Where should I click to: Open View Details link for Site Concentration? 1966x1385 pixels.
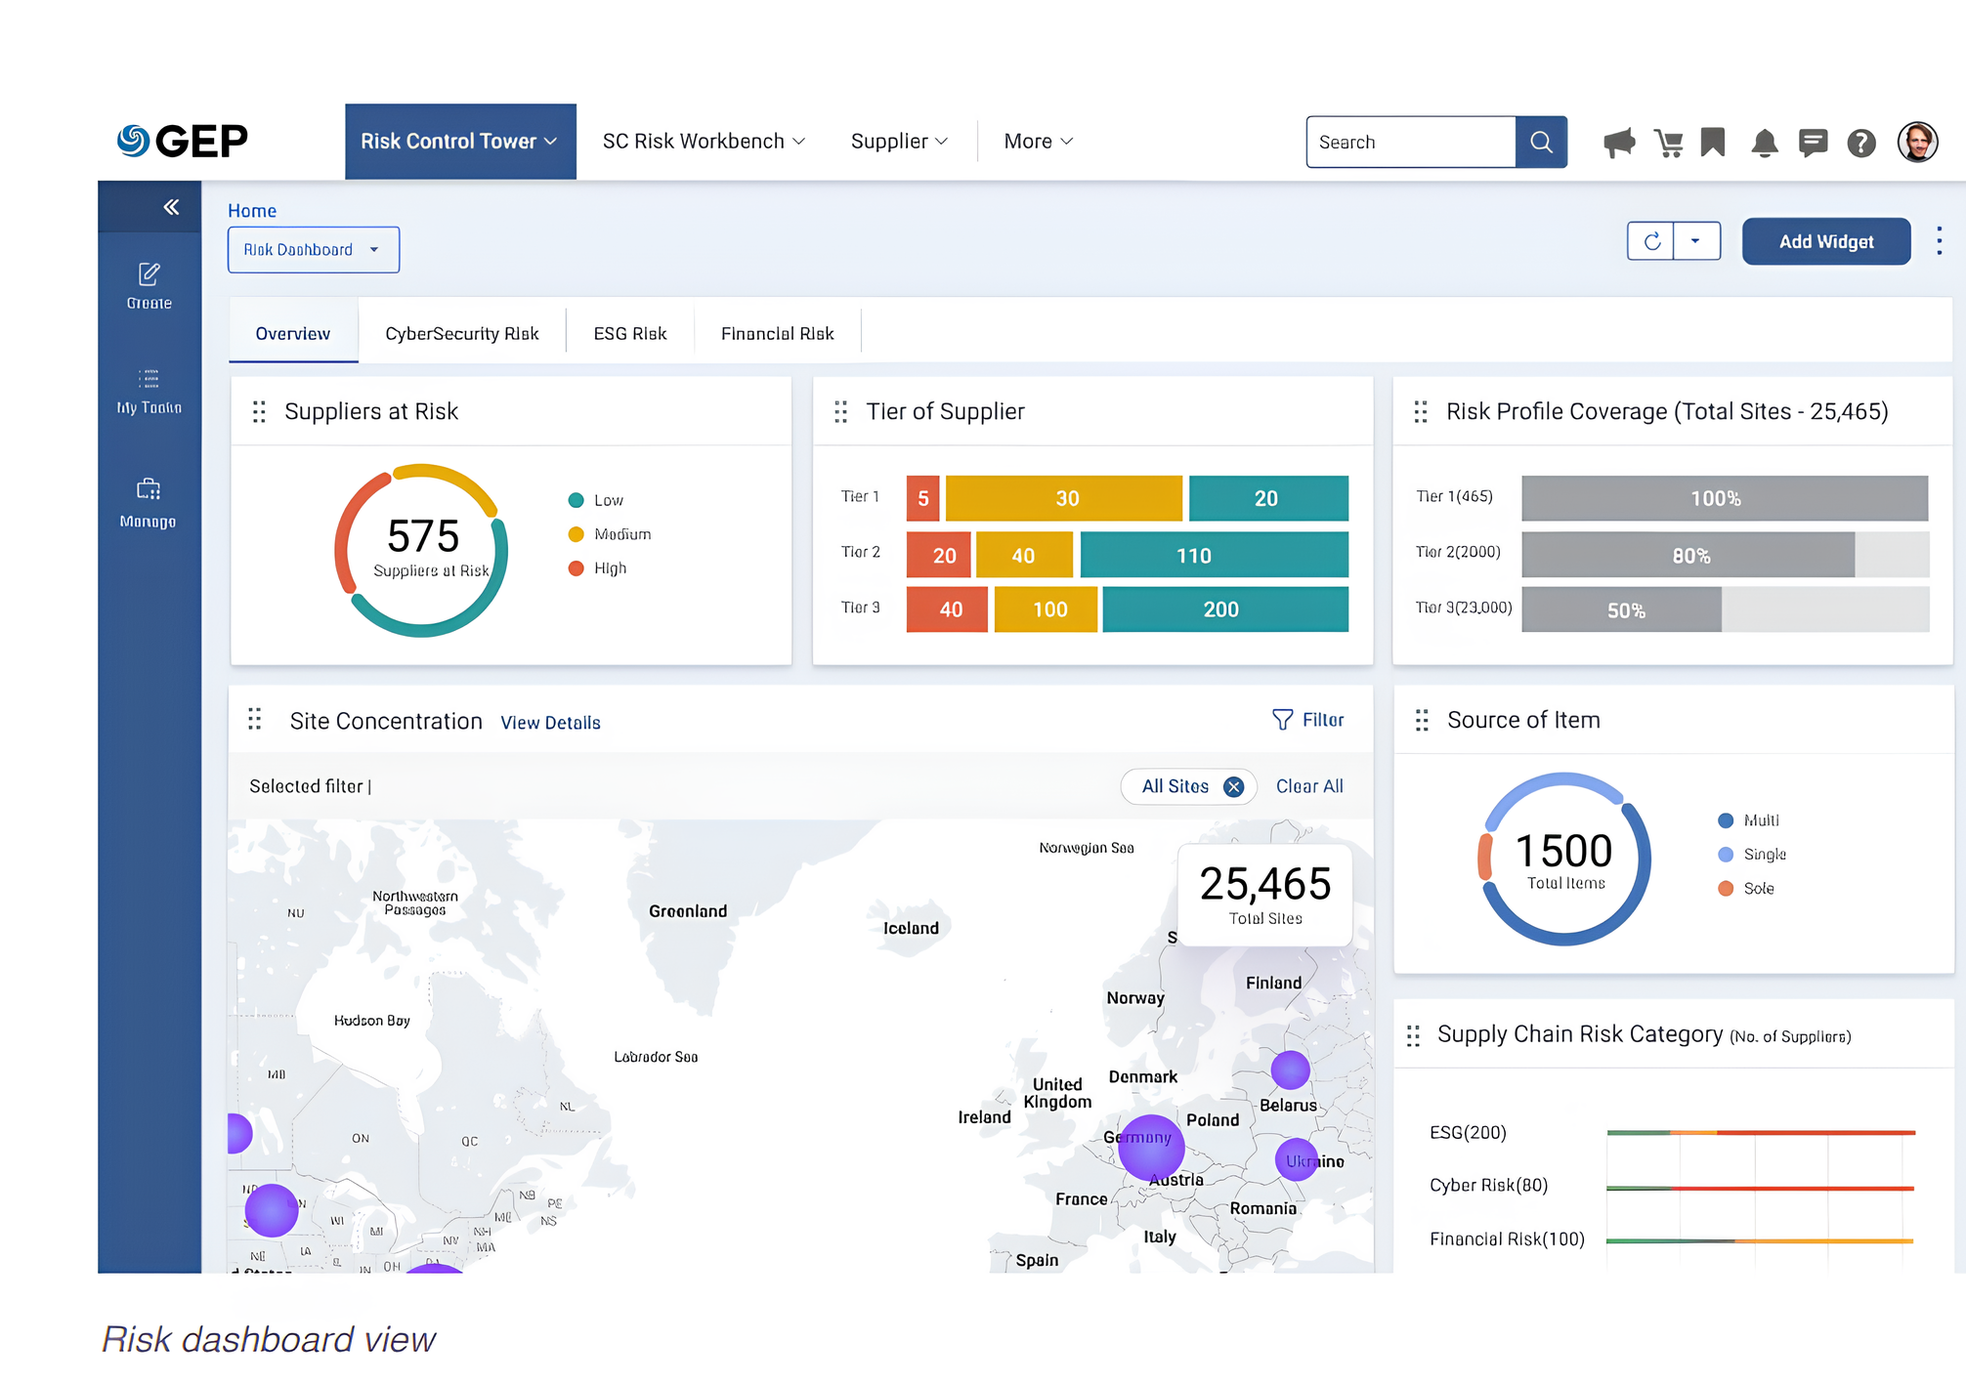click(x=550, y=723)
